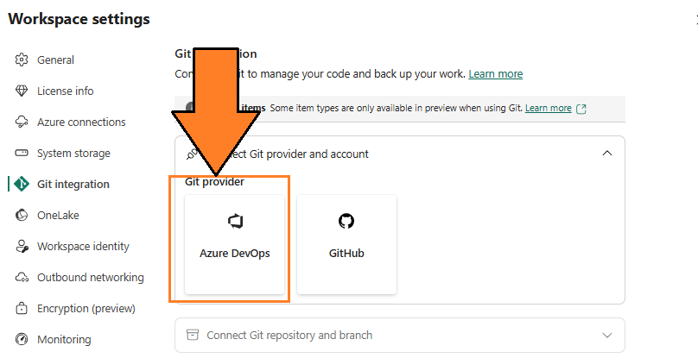Click the System storage drive icon
Viewport: 698px width, 358px height.
[22, 154]
